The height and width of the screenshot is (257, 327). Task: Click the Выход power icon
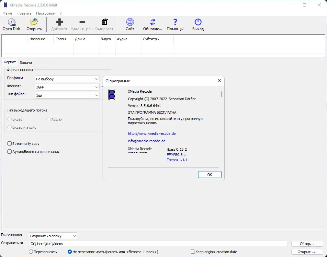(x=197, y=23)
